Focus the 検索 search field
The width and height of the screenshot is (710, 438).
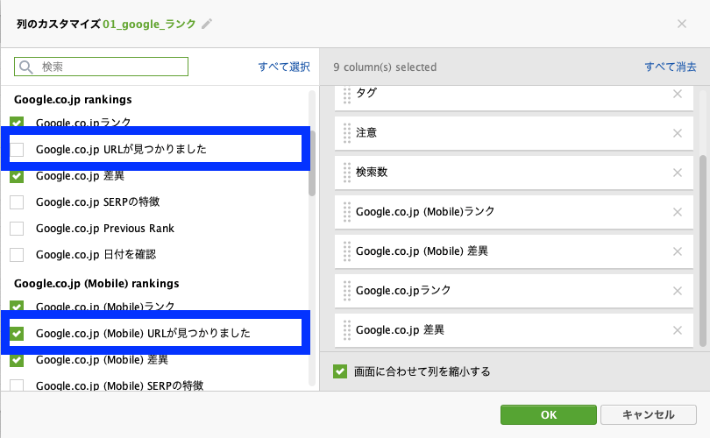101,67
